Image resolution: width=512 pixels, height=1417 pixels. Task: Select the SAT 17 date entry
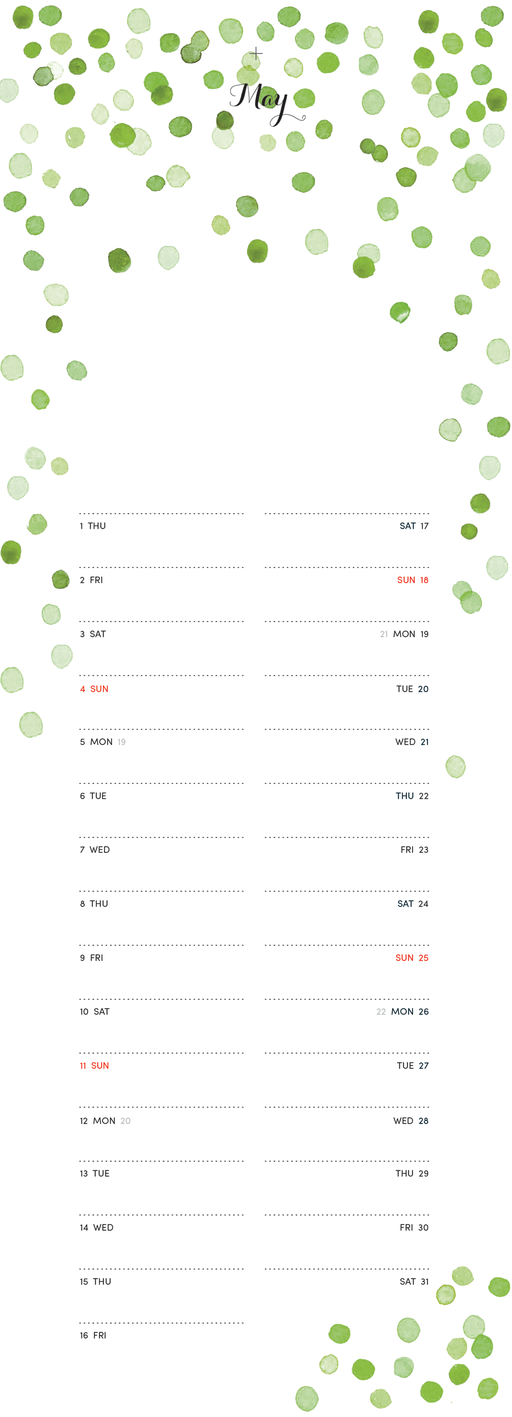414,526
